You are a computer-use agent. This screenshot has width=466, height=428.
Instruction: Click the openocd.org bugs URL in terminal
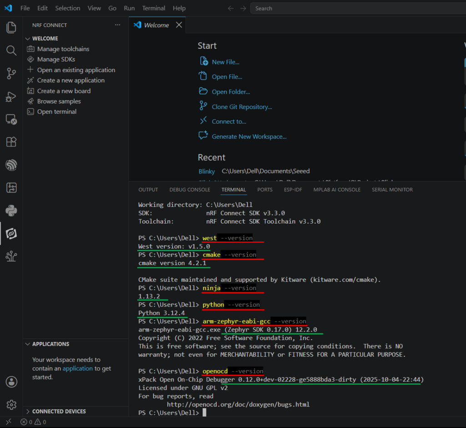tap(238, 404)
